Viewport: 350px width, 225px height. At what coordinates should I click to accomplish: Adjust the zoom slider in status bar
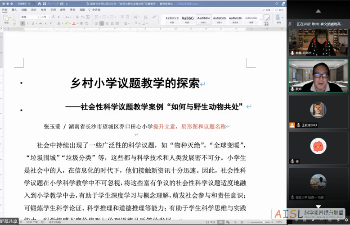(x=260, y=222)
